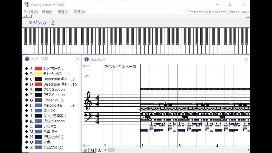Screen dimensions: 272x153
Task: Click the P mode button
Action: pos(85,150)
